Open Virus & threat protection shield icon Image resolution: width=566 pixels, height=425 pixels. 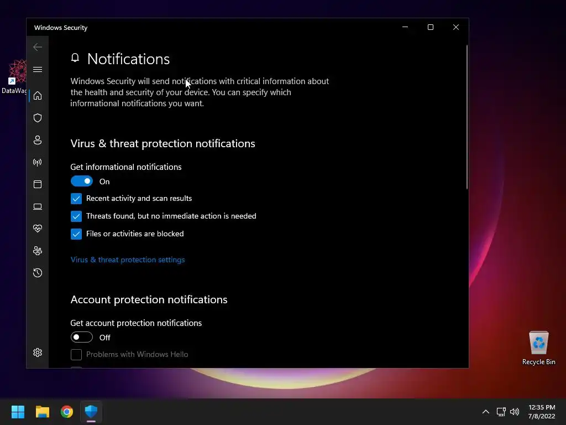[38, 118]
